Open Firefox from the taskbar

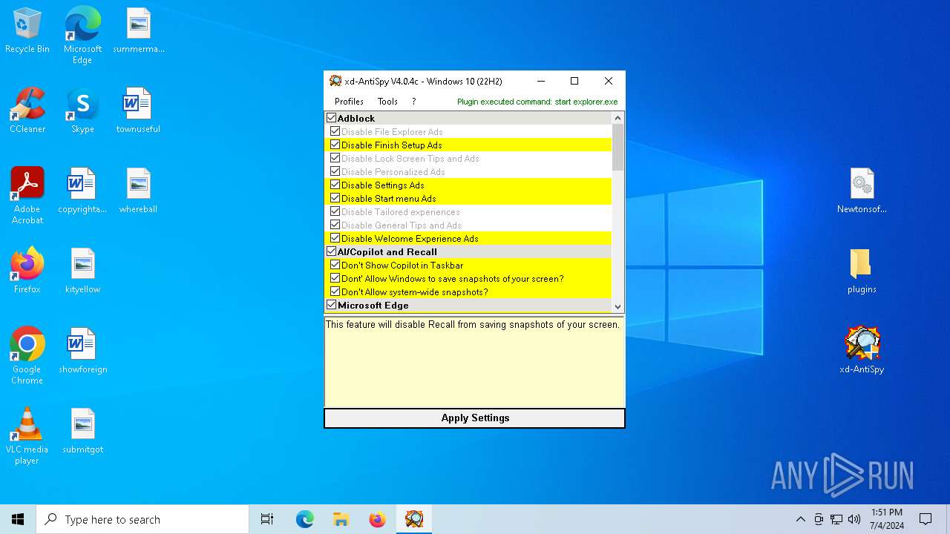pos(377,519)
